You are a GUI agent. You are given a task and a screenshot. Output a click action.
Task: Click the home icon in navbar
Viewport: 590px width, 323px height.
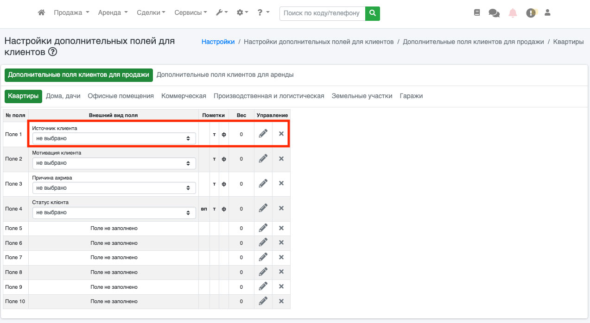coord(41,13)
